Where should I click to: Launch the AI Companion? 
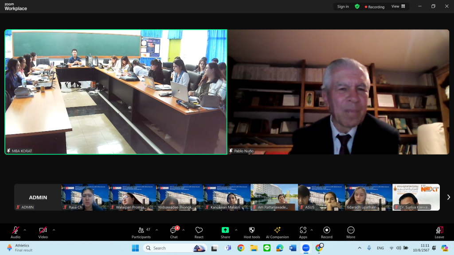click(x=277, y=232)
